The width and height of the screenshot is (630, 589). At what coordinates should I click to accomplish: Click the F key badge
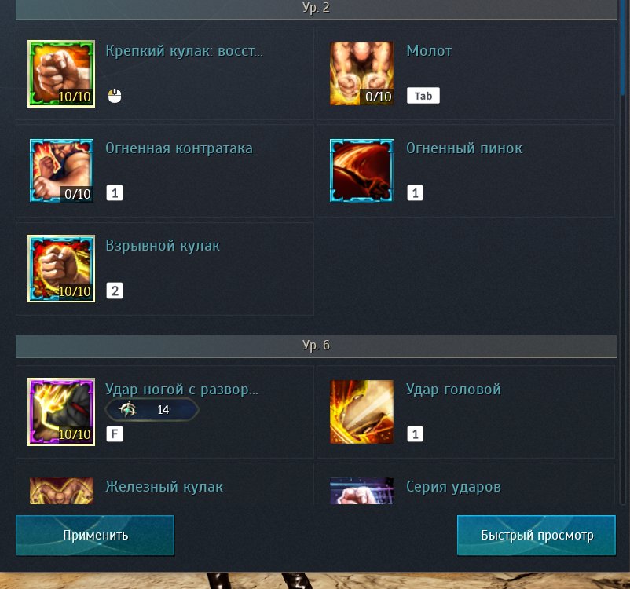click(x=115, y=434)
